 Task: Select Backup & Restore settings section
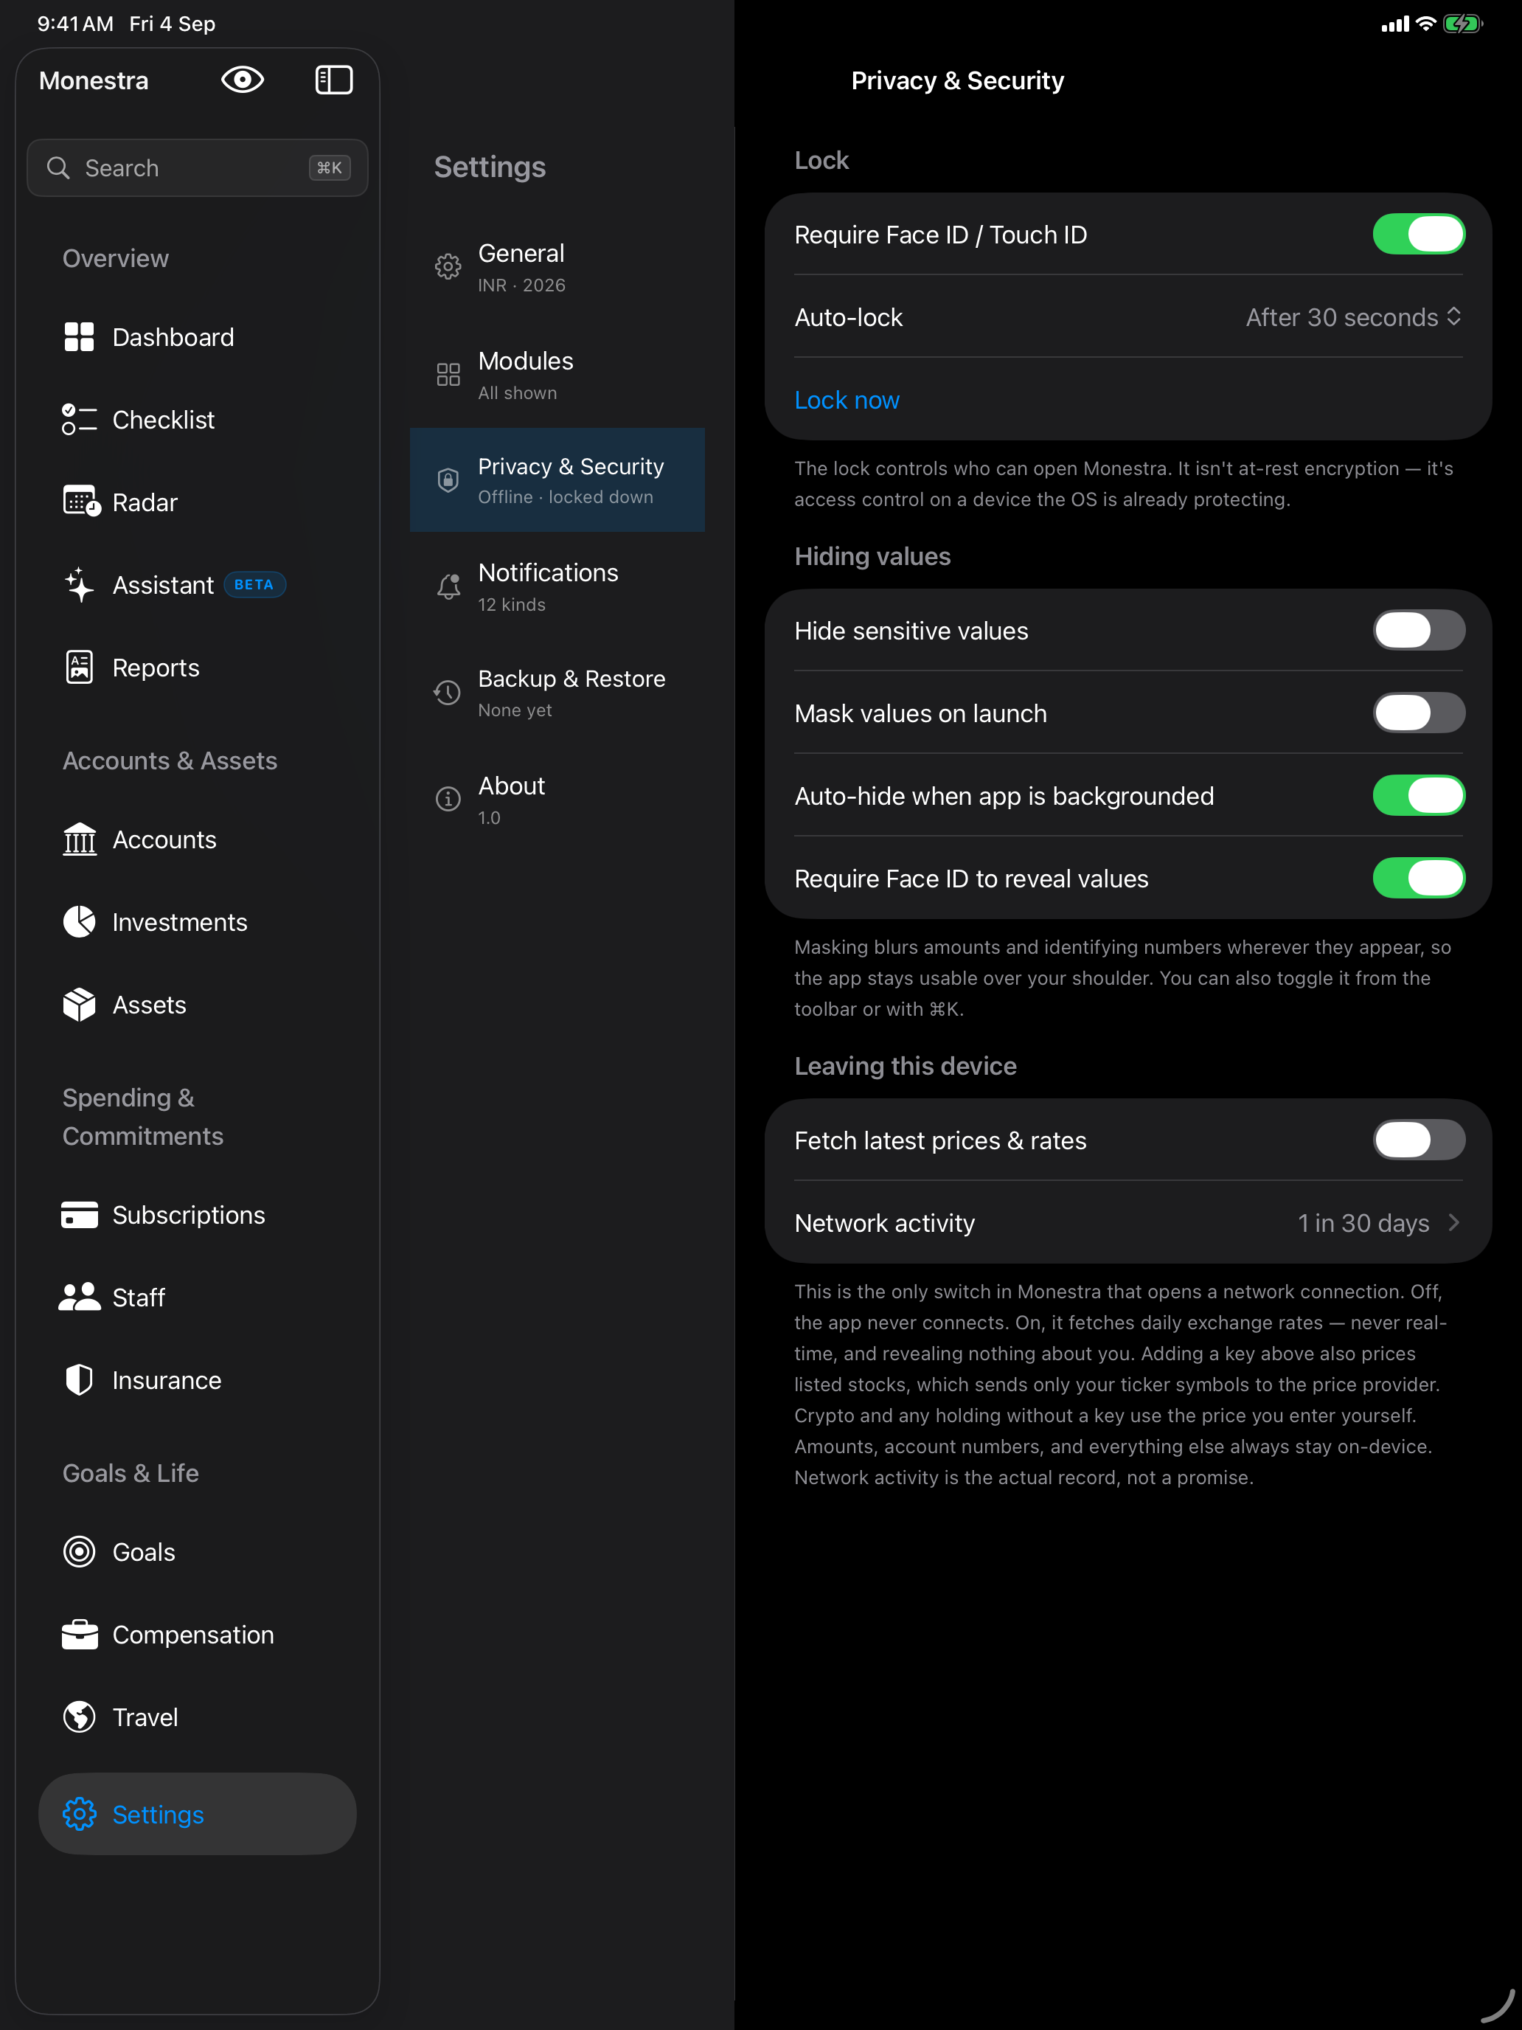(557, 693)
